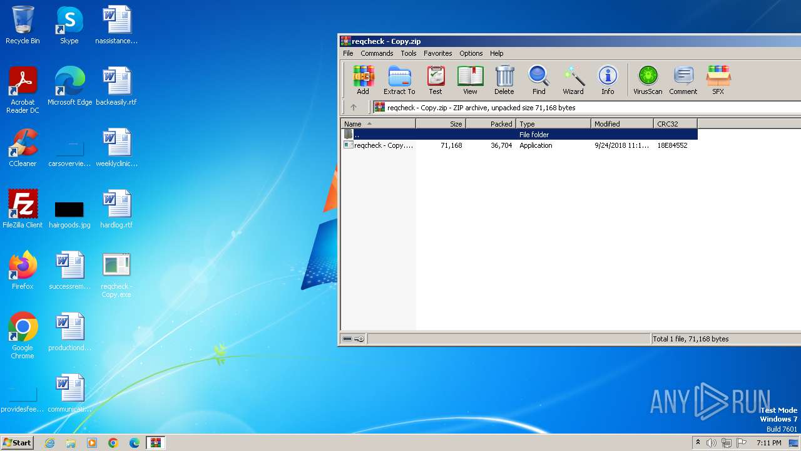Open the File menu
The image size is (801, 451).
348,53
